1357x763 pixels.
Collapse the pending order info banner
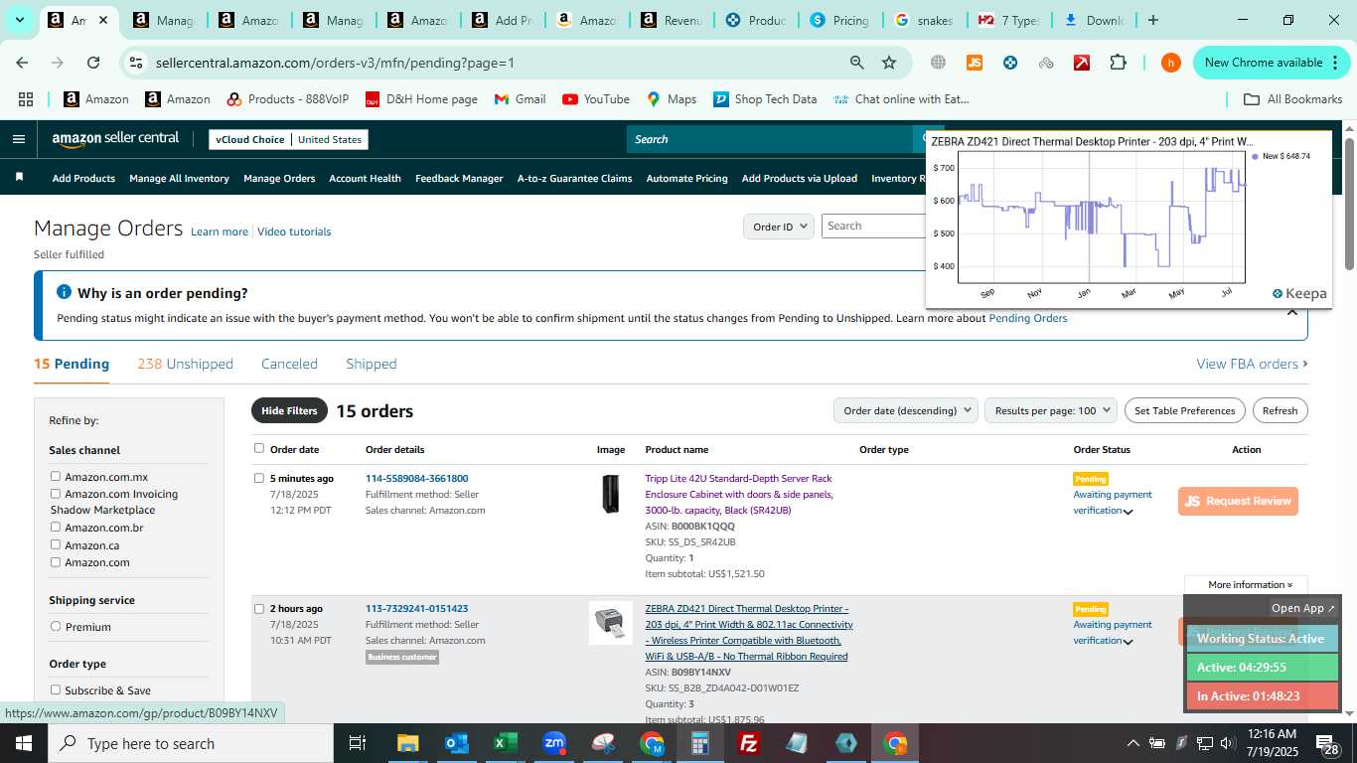(x=1292, y=312)
